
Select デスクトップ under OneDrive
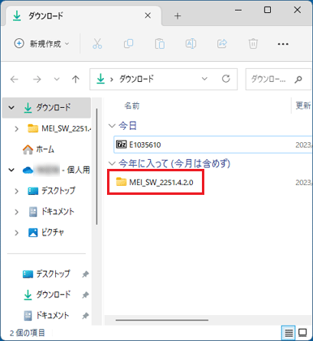coord(52,191)
